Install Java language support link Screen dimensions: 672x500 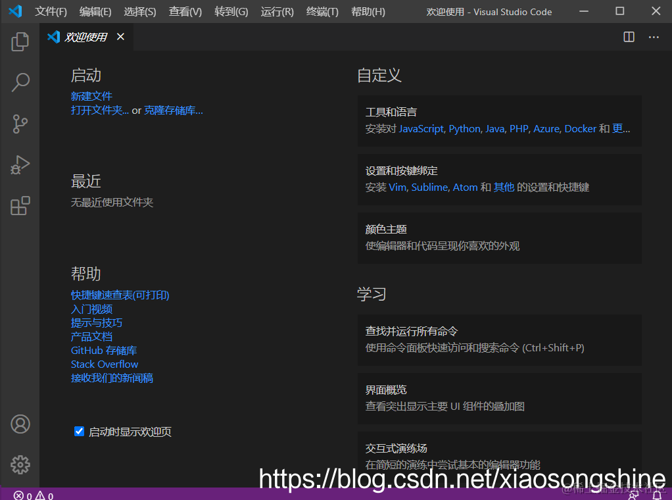click(x=494, y=129)
